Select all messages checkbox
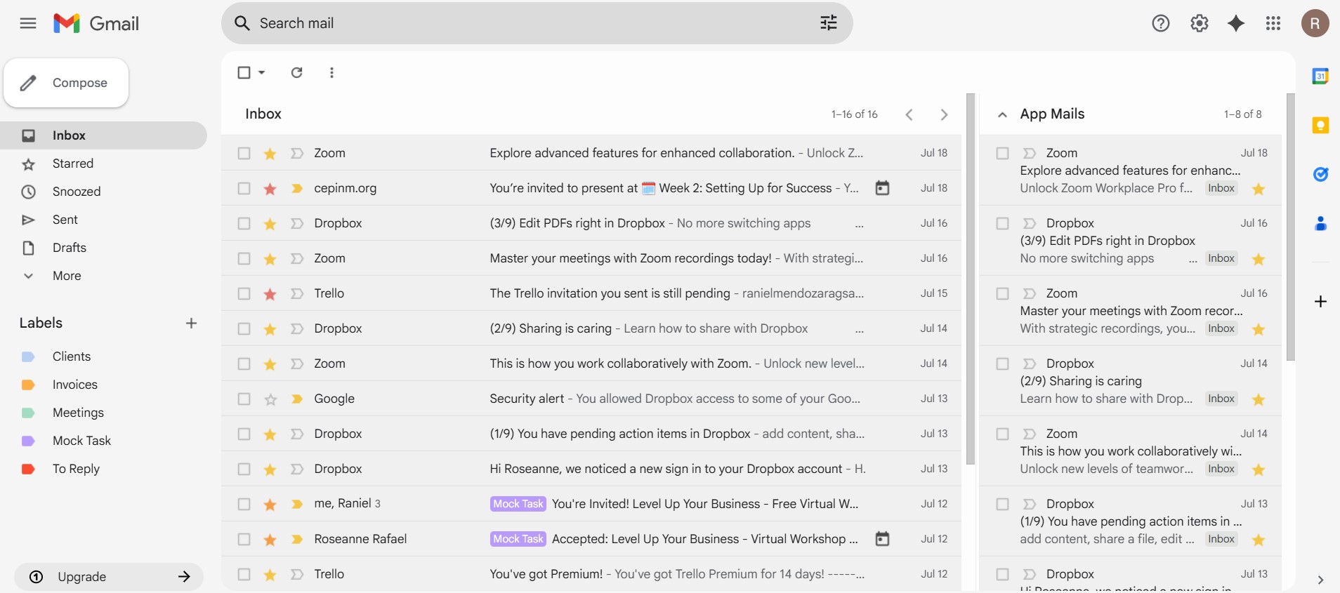The image size is (1340, 593). click(x=244, y=72)
